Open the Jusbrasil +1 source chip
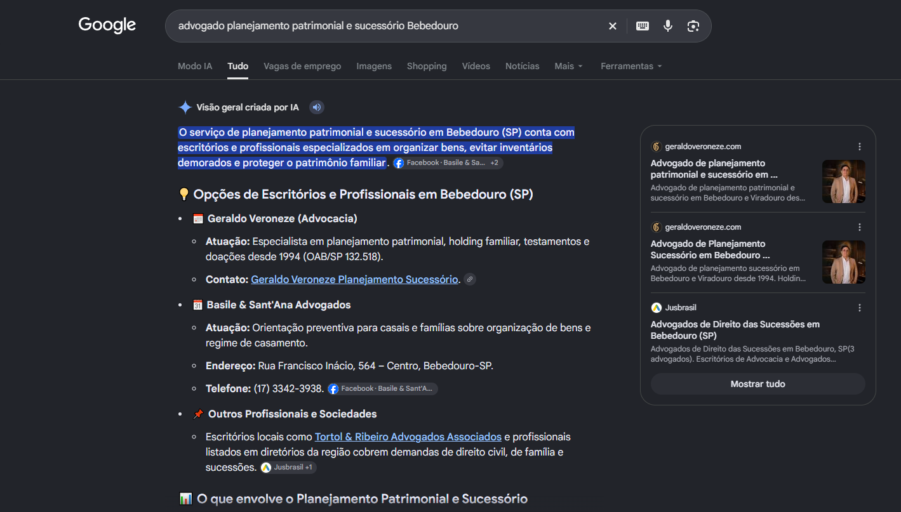 pyautogui.click(x=288, y=468)
